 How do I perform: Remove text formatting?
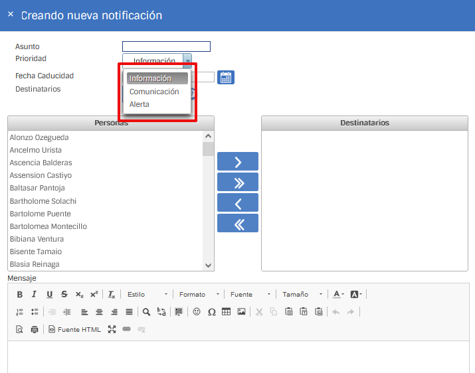click(x=112, y=294)
